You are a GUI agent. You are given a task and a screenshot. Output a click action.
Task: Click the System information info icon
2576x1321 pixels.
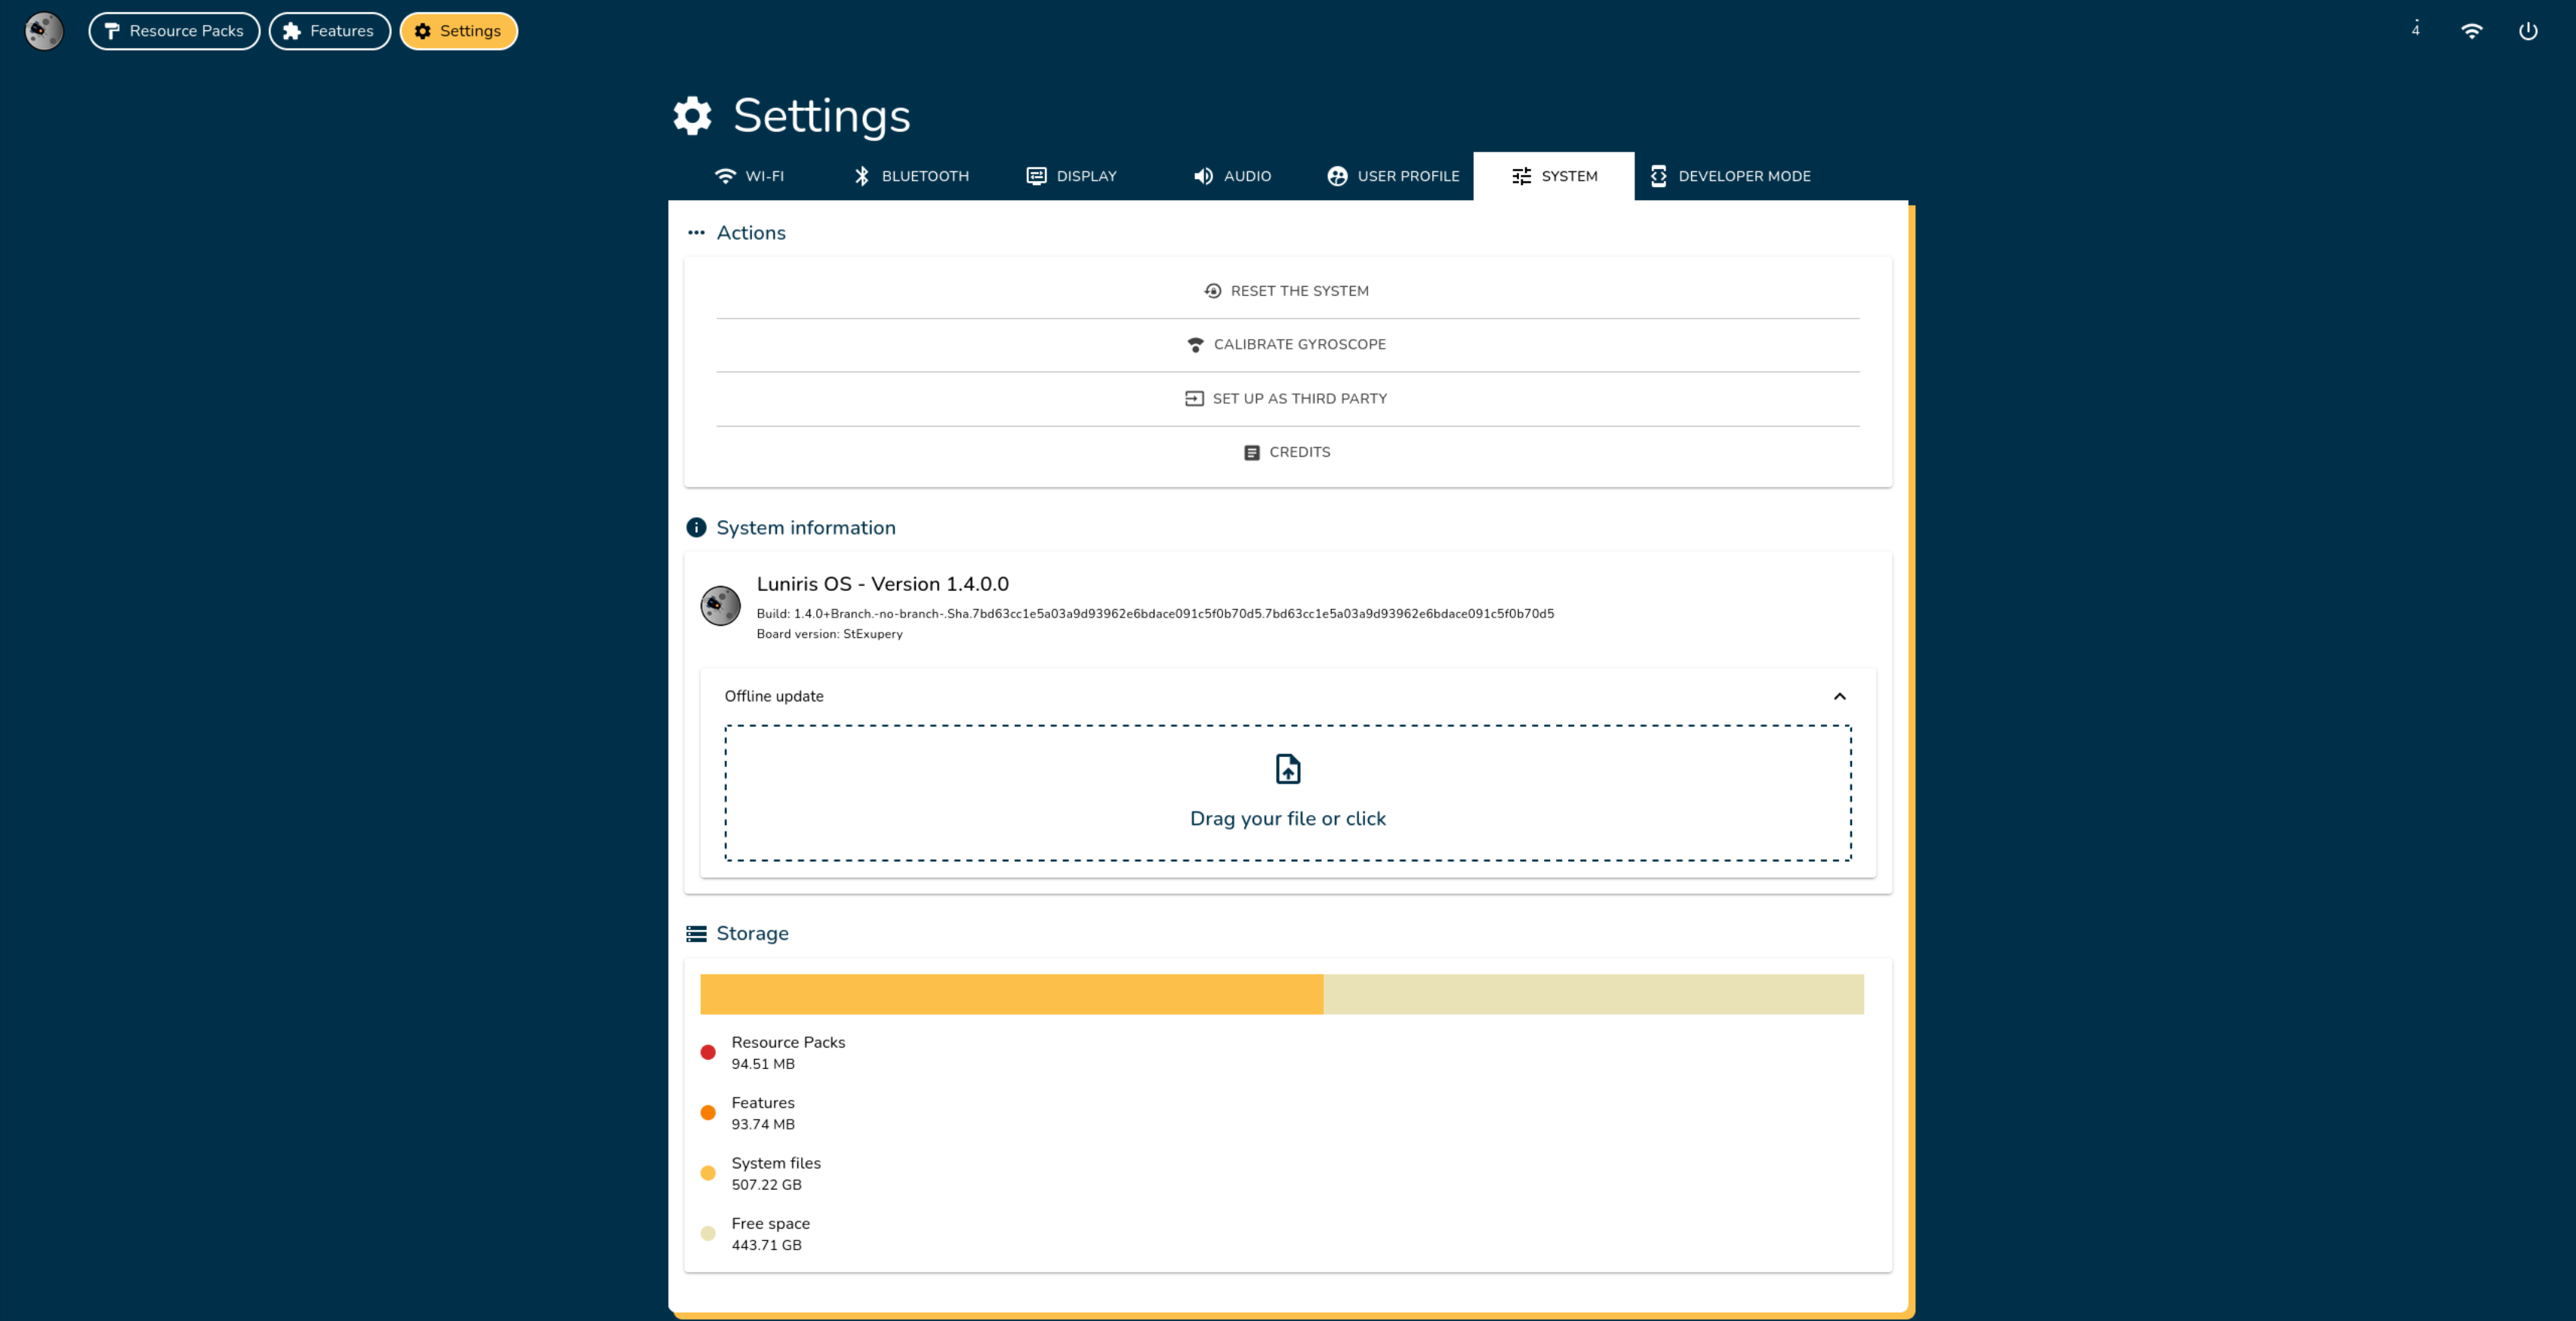(x=697, y=527)
